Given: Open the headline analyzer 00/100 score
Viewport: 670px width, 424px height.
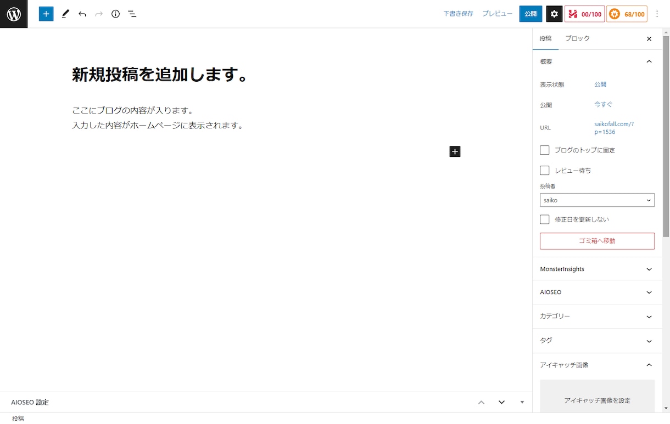Looking at the screenshot, I should [x=585, y=14].
